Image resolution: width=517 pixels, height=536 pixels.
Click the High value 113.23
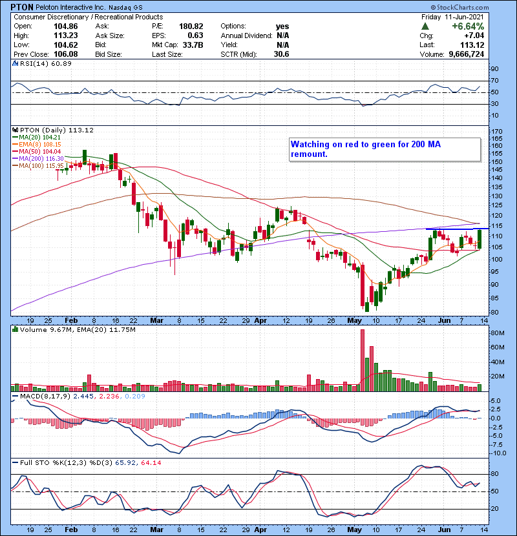point(66,36)
